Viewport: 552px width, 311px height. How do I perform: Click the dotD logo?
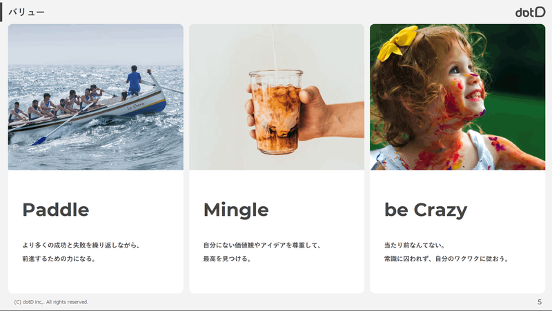coord(530,12)
